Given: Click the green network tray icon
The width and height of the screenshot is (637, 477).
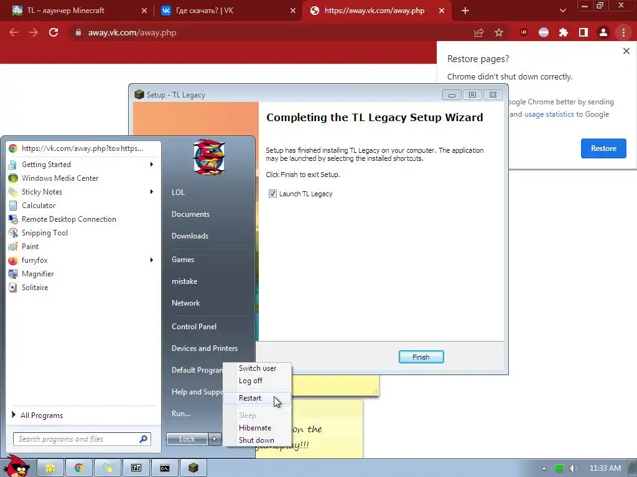Looking at the screenshot, I should click(x=559, y=468).
